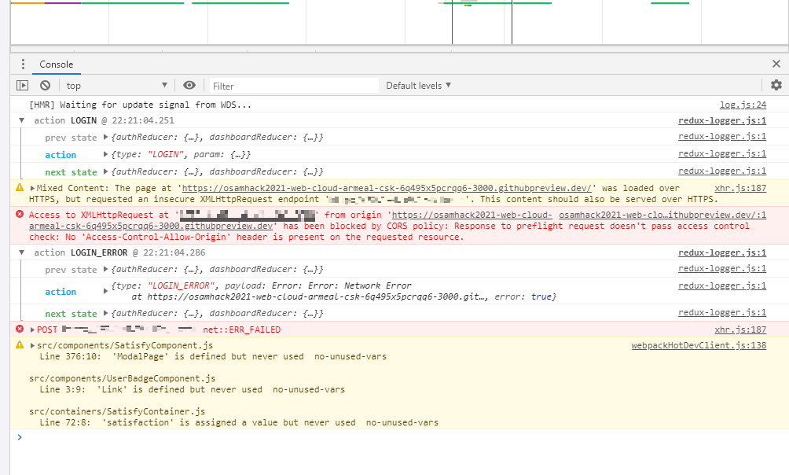Clear the console using the clear icon
789x475 pixels.
(44, 85)
